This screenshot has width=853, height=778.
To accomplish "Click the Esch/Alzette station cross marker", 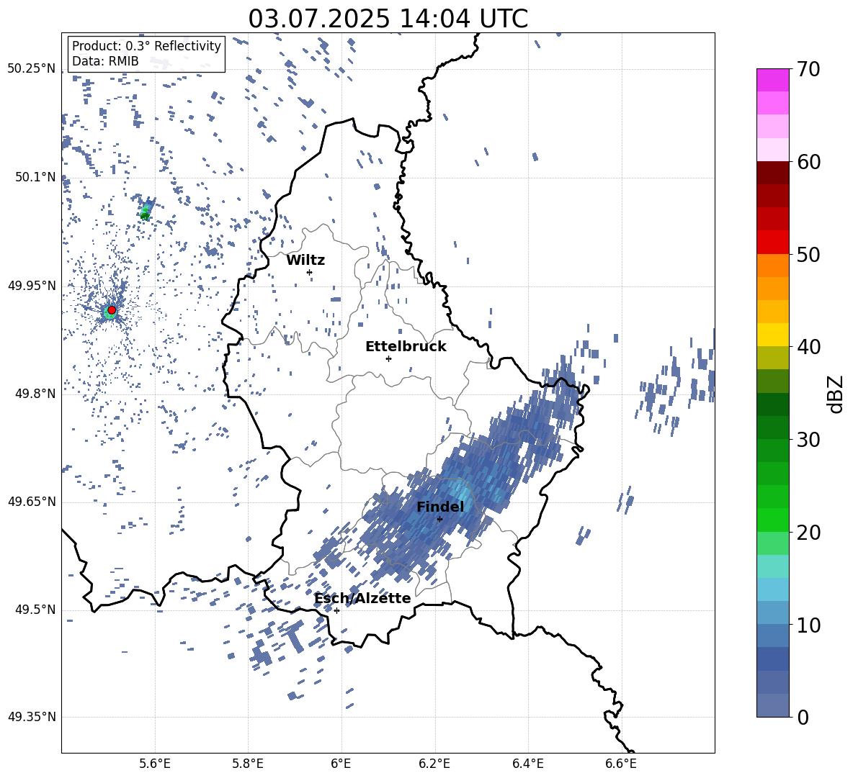I will point(336,610).
